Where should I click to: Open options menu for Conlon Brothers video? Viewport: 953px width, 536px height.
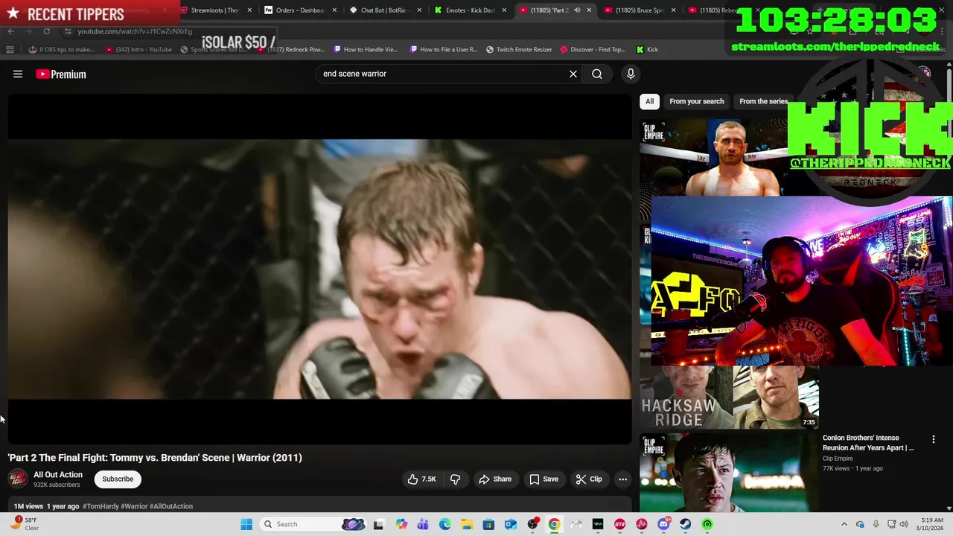[933, 440]
